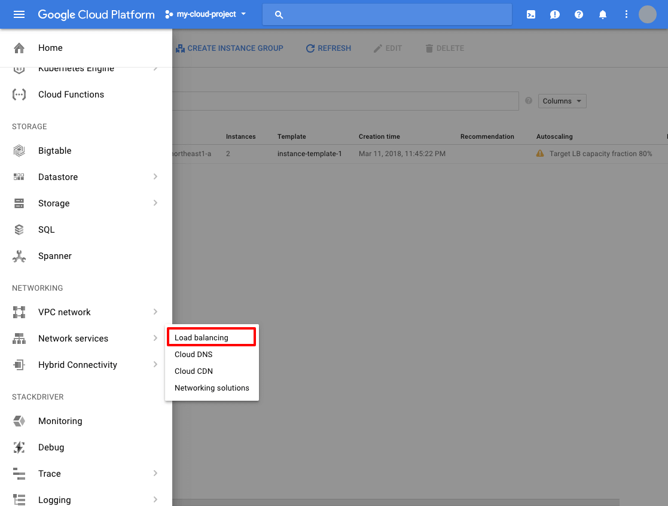The height and width of the screenshot is (506, 668).
Task: Click the Trace icon
Action: [19, 474]
